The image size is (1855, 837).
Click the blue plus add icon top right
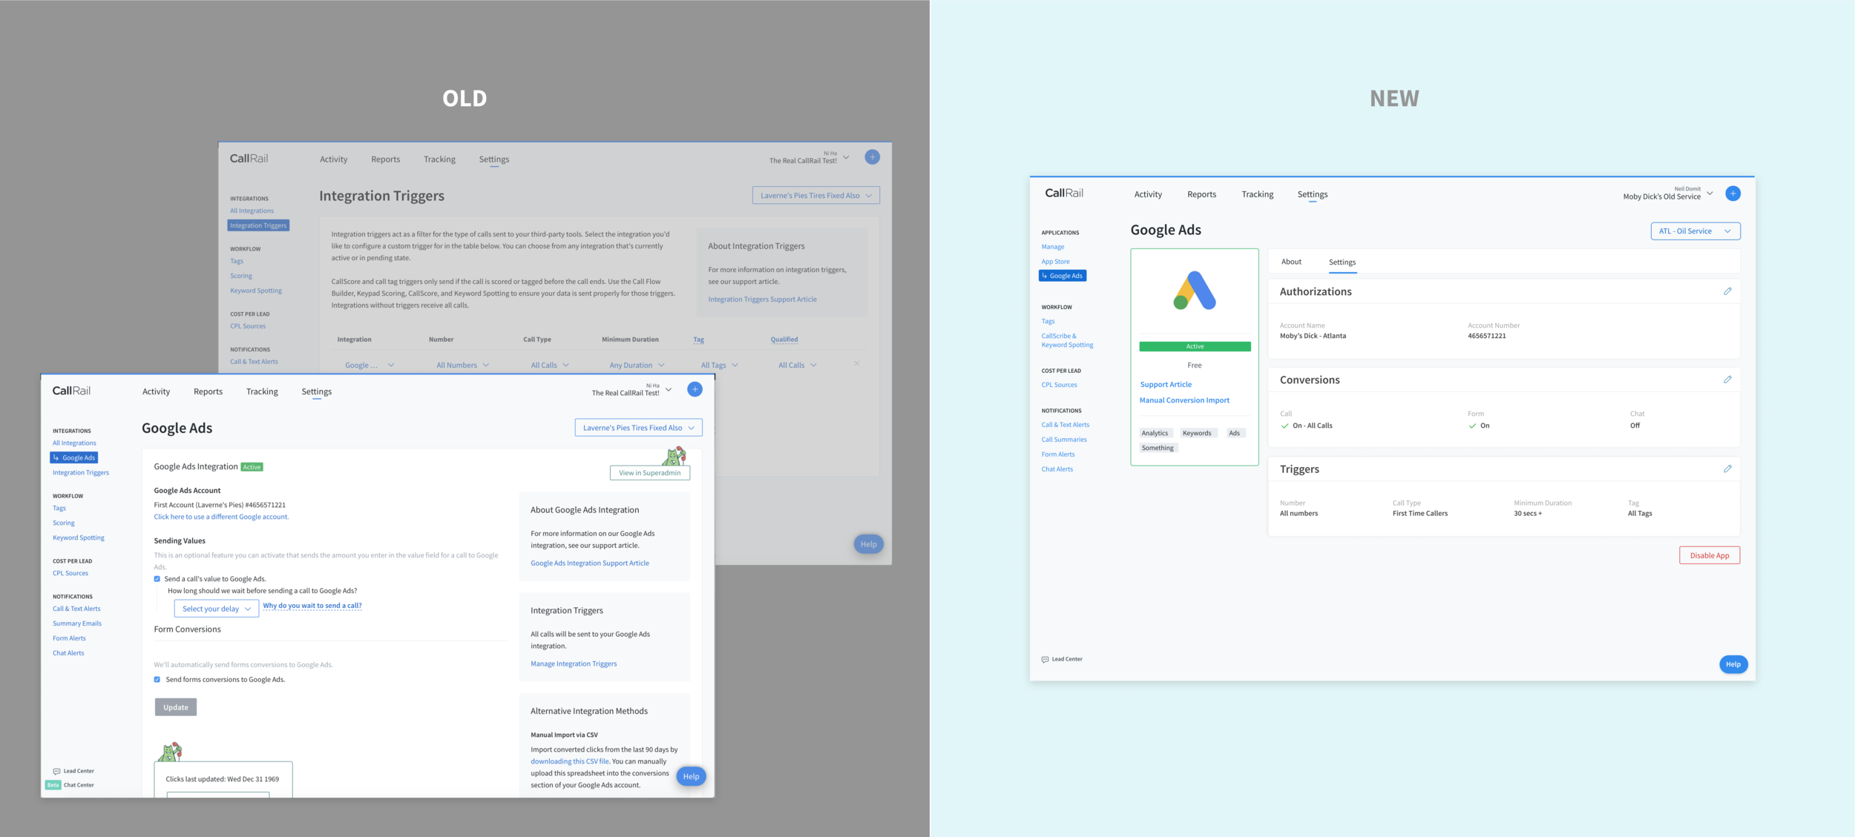1733,193
